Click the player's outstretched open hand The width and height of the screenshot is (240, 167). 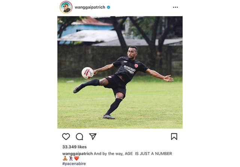(x=168, y=78)
